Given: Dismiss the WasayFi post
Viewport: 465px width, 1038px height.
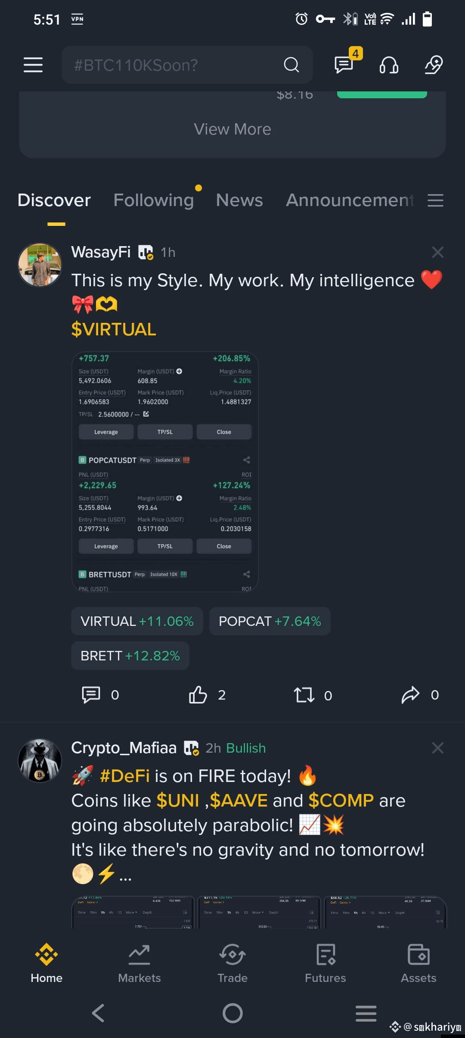Looking at the screenshot, I should 437,252.
